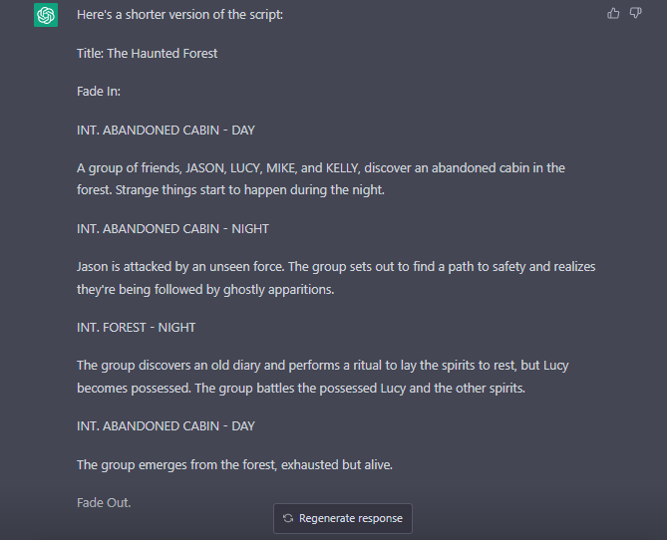667x540 pixels.
Task: Click the title line 'The Haunted Forest'
Action: tap(147, 54)
